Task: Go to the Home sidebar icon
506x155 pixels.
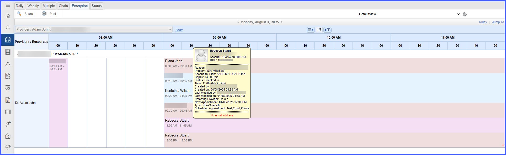Action: click(8, 16)
